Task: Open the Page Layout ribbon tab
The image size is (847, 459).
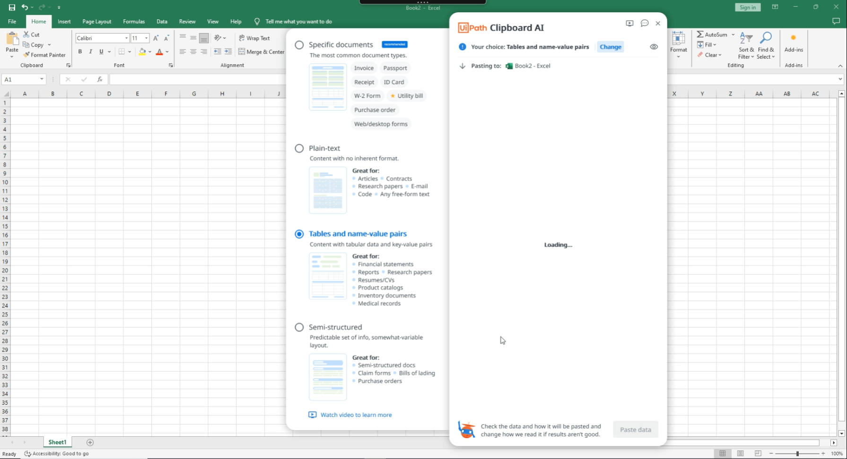Action: [96, 21]
